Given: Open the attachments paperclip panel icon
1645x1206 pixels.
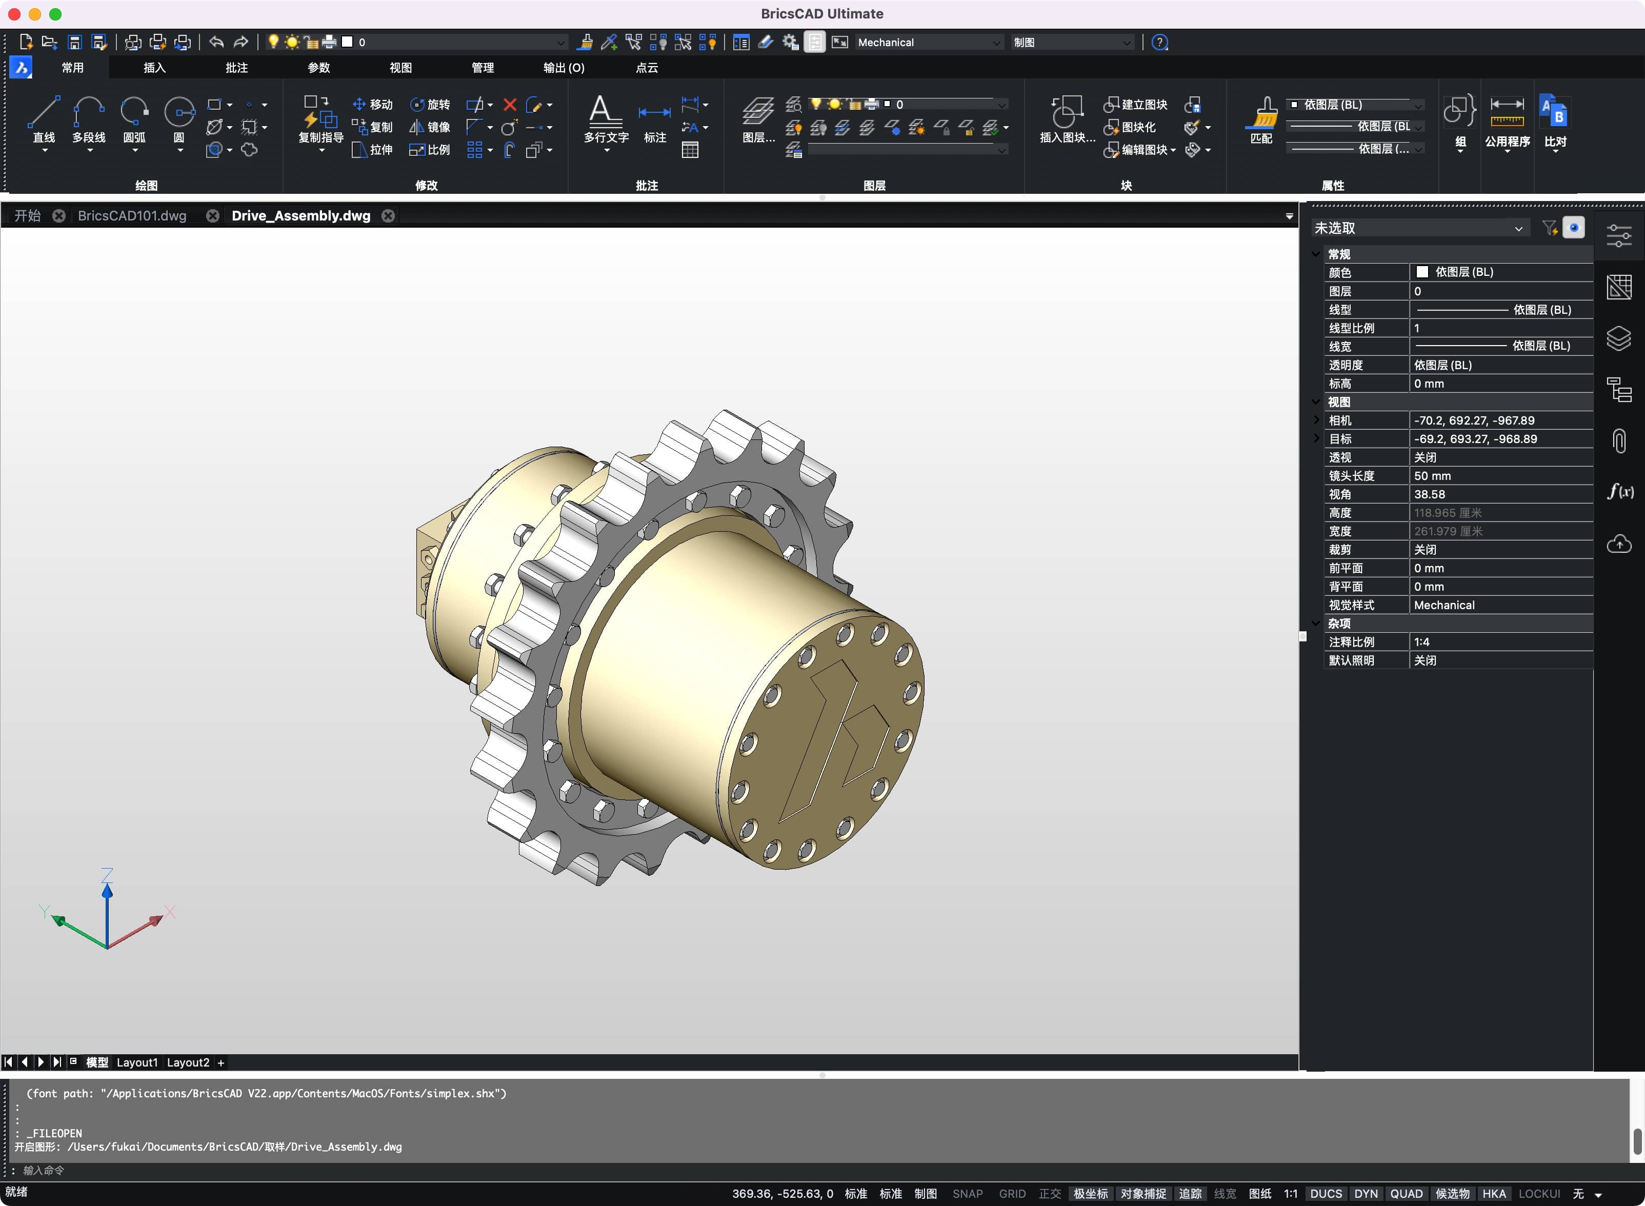Looking at the screenshot, I should pos(1619,441).
